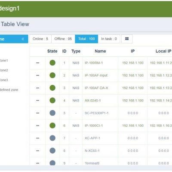
Task: Open the three-dot menu for XC-APP-1
Action: pyautogui.click(x=38, y=138)
